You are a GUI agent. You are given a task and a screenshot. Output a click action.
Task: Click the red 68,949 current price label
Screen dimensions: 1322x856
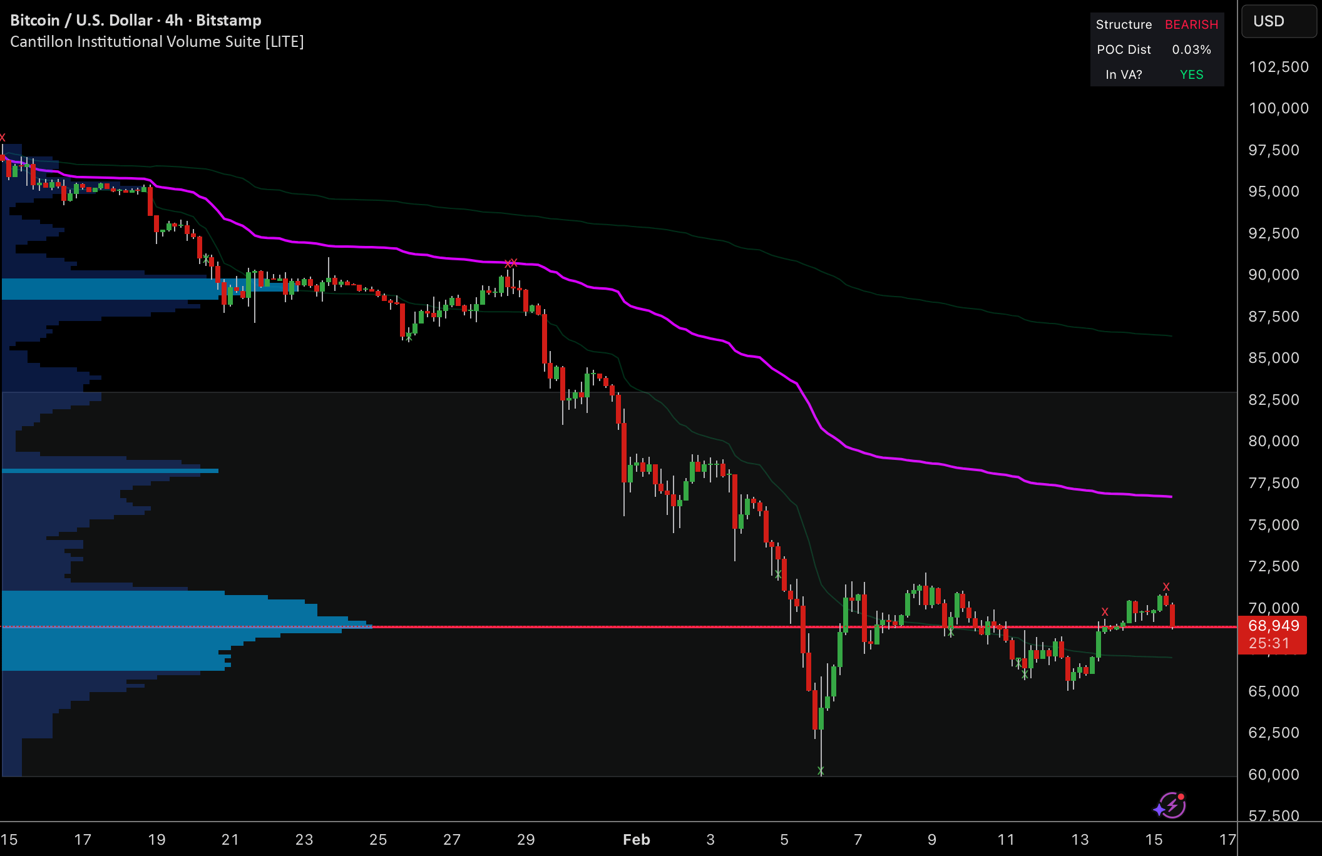(x=1273, y=626)
